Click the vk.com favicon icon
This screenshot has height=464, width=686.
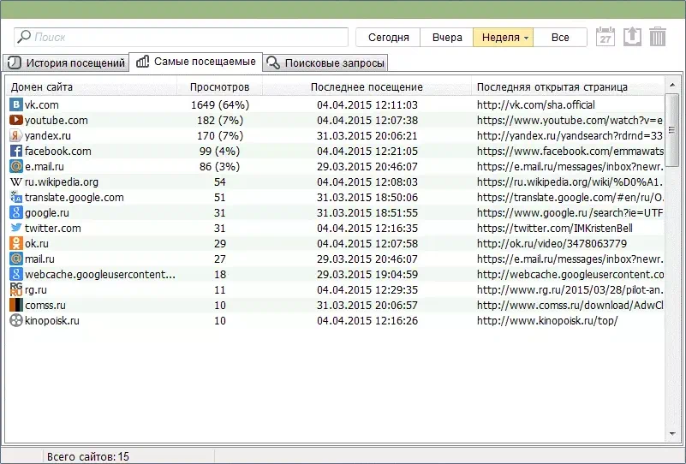pos(15,104)
